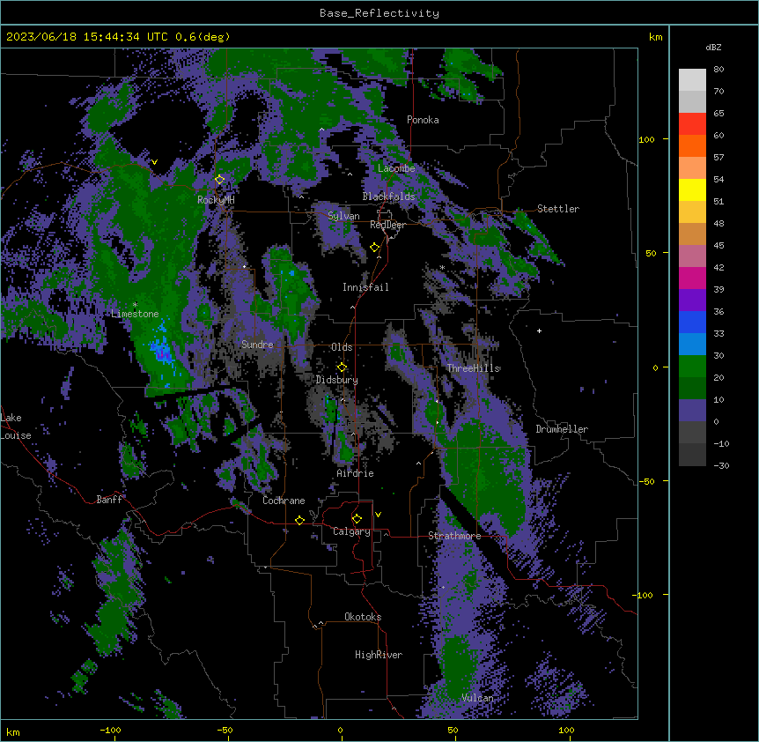Pick the lightest gray swatch near 80 dBZ
The image size is (759, 742).
pyautogui.click(x=692, y=80)
